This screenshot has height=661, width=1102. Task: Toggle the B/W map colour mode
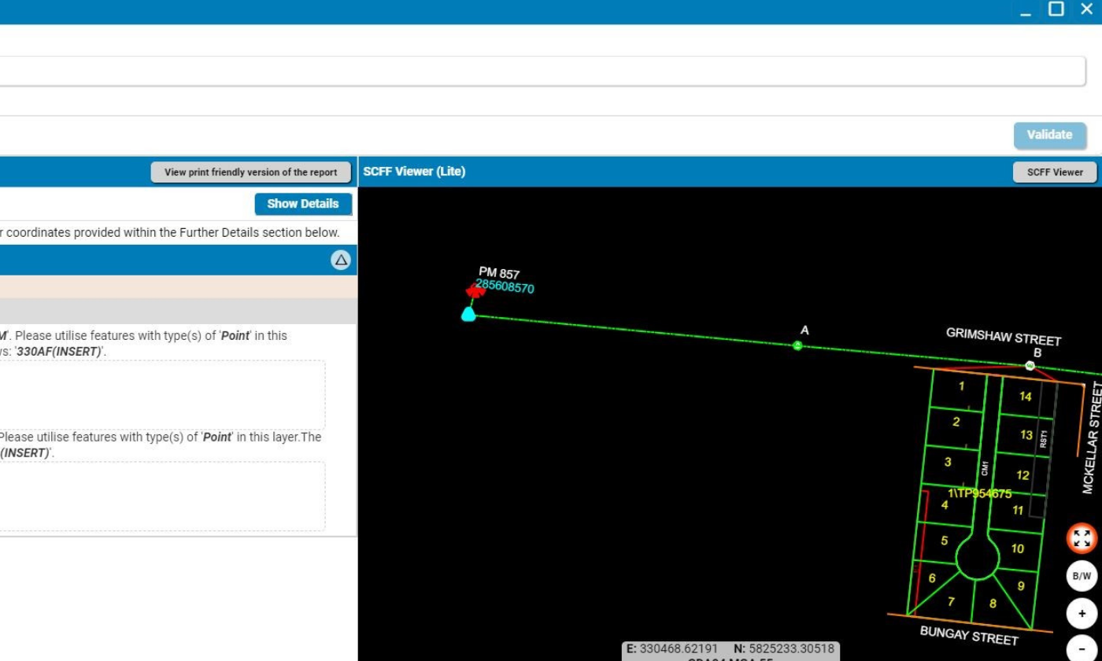click(1082, 576)
